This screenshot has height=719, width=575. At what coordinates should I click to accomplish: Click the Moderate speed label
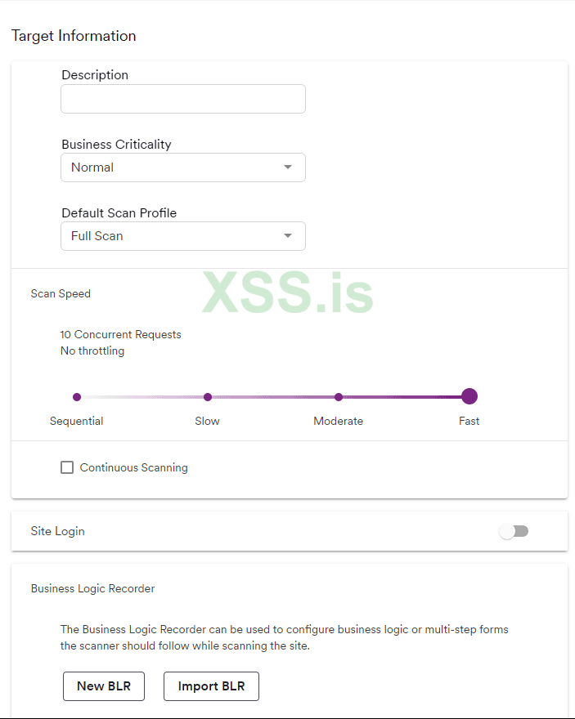(x=339, y=422)
